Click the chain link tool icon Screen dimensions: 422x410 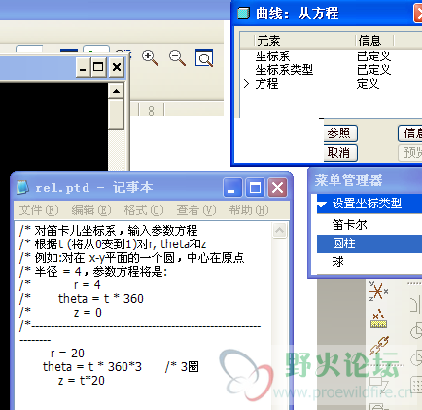379,345
